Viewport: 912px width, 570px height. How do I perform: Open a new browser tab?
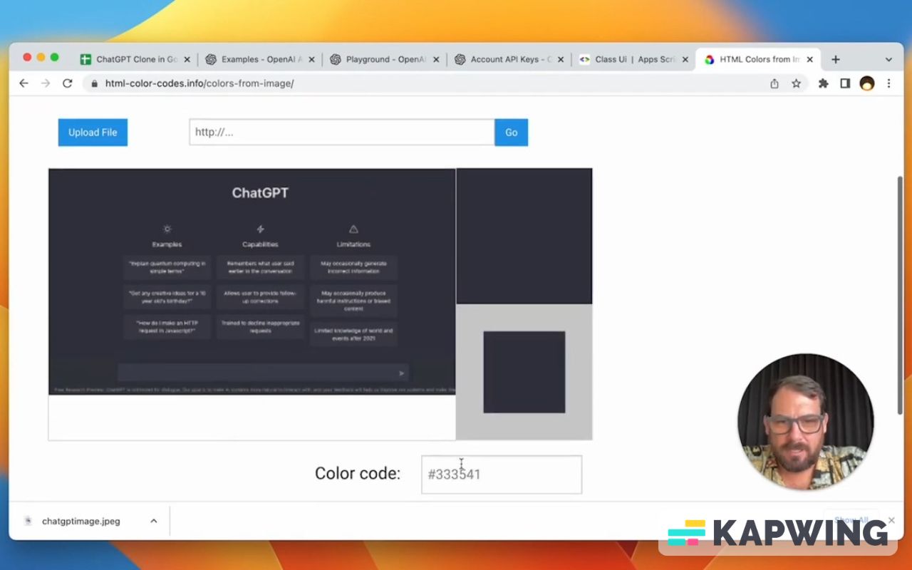pyautogui.click(x=836, y=59)
